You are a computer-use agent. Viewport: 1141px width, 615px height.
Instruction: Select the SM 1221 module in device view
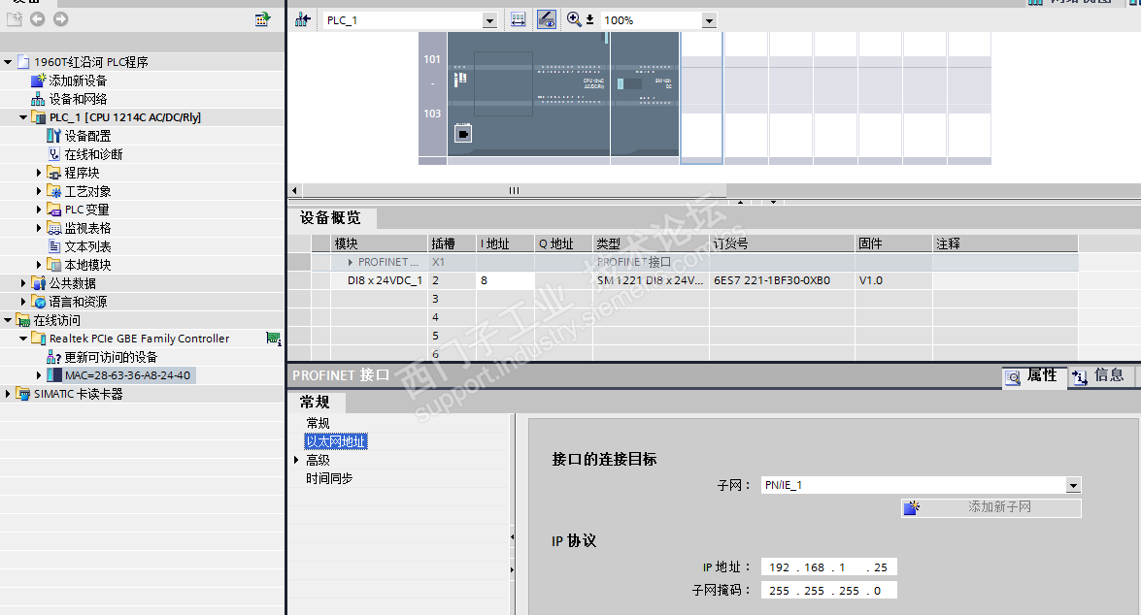coord(645,94)
